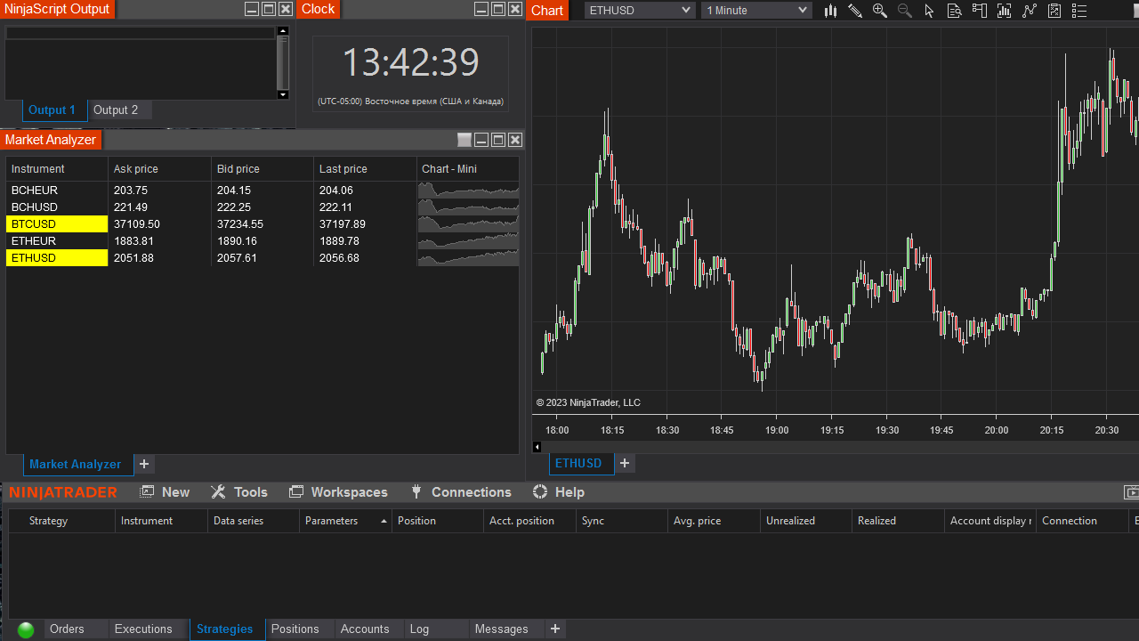Click the Zoom In magnifier icon
The width and height of the screenshot is (1139, 641).
point(880,11)
